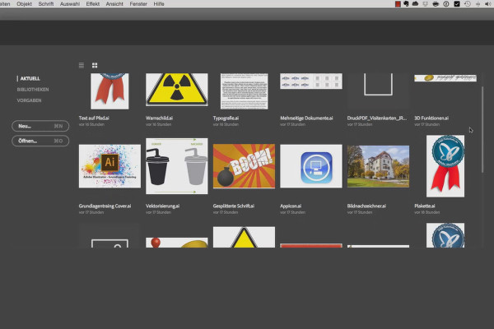This screenshot has height=329, width=494.
Task: Open DruckPDF_Visitenkarten thumbnail
Action: click(x=378, y=91)
